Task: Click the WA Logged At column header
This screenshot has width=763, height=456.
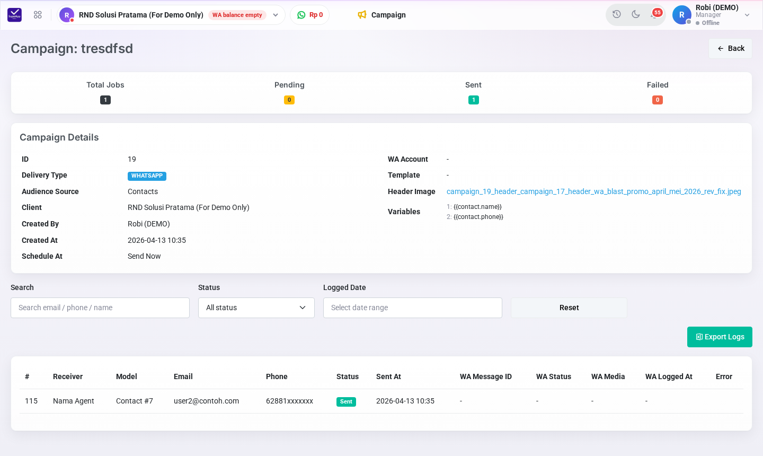Action: pos(669,376)
